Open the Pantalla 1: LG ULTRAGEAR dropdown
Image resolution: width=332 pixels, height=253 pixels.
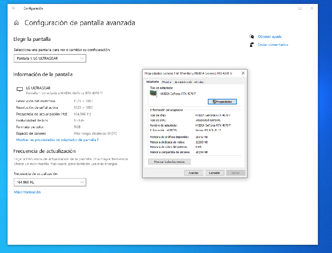50,58
